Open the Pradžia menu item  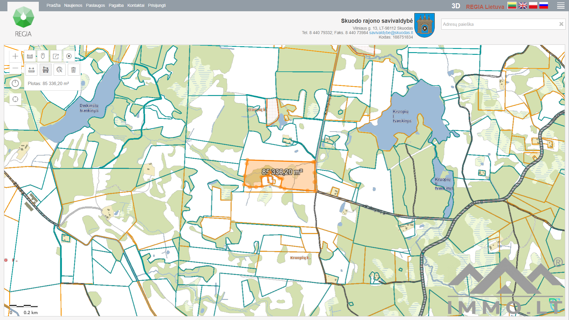click(53, 5)
